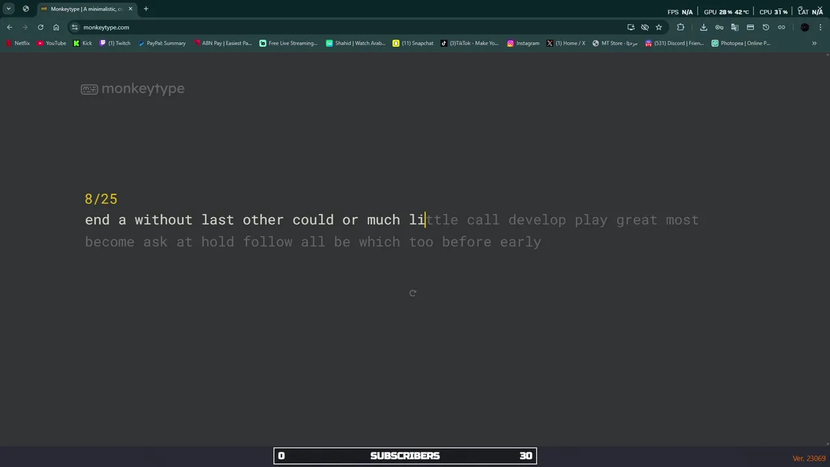Click the word 'early' at line end
The height and width of the screenshot is (467, 830).
coord(521,242)
